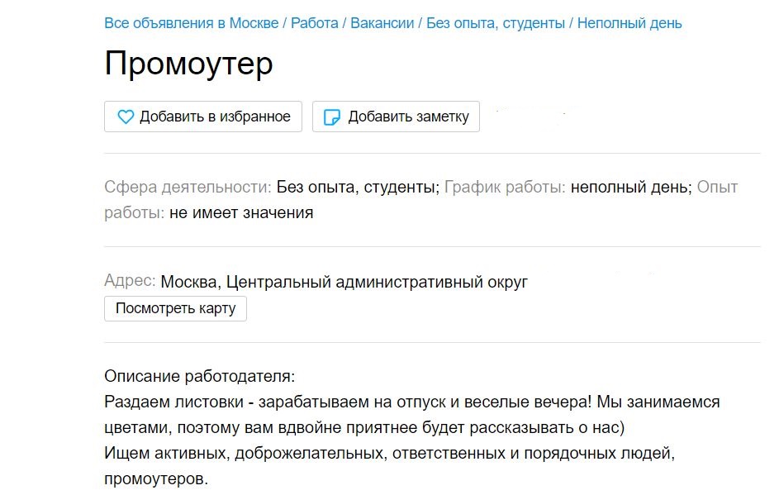Select the job title Промоутер

(x=188, y=63)
